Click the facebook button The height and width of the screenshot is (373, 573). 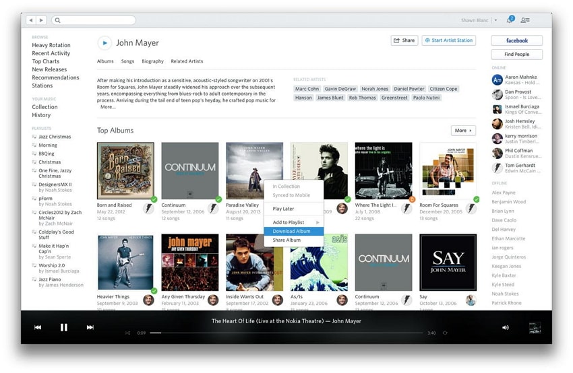point(517,40)
